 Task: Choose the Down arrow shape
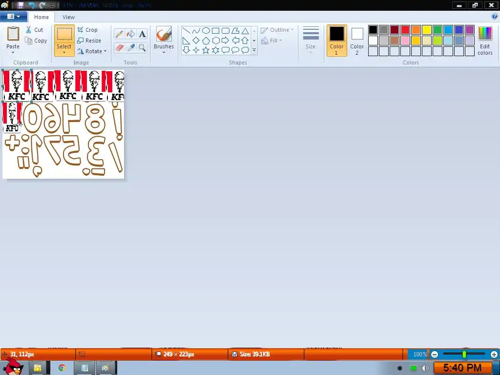187,50
